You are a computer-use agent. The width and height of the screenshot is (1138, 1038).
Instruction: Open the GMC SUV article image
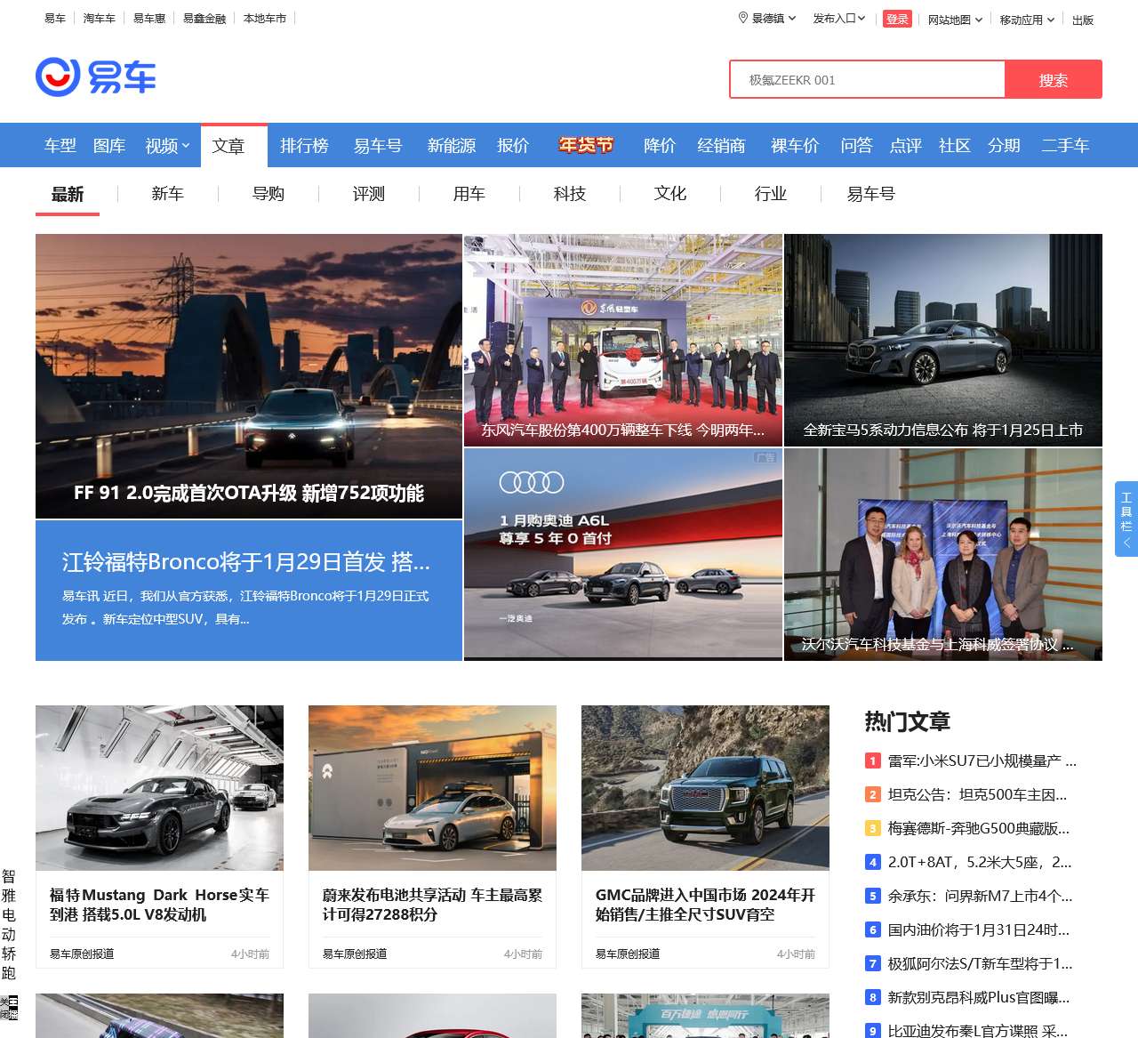click(x=705, y=788)
